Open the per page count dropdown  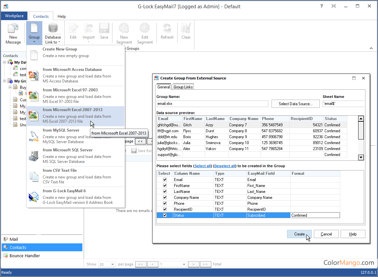(x=113, y=264)
